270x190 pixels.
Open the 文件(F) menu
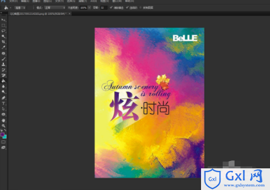coord(13,1)
